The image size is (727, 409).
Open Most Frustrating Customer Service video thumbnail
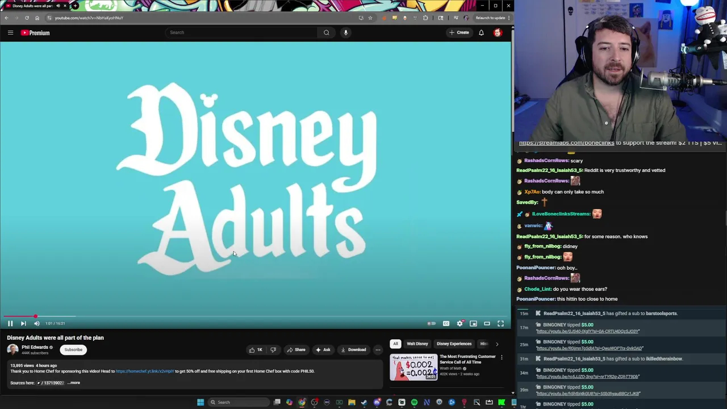[413, 368]
